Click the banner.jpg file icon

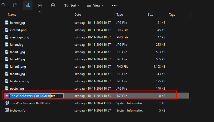(7, 23)
